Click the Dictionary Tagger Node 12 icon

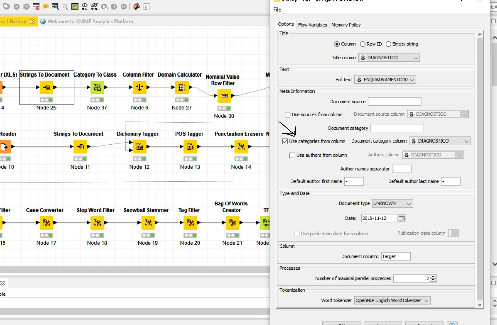coord(139,147)
